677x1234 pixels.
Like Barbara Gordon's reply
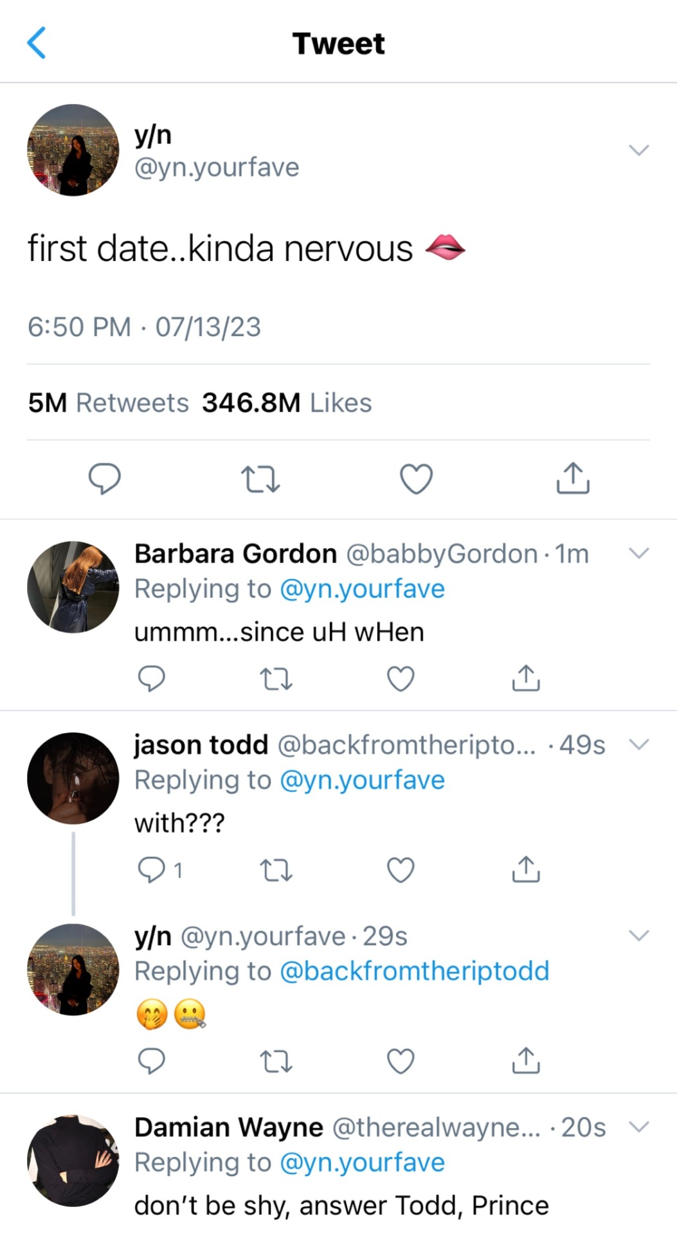[401, 679]
